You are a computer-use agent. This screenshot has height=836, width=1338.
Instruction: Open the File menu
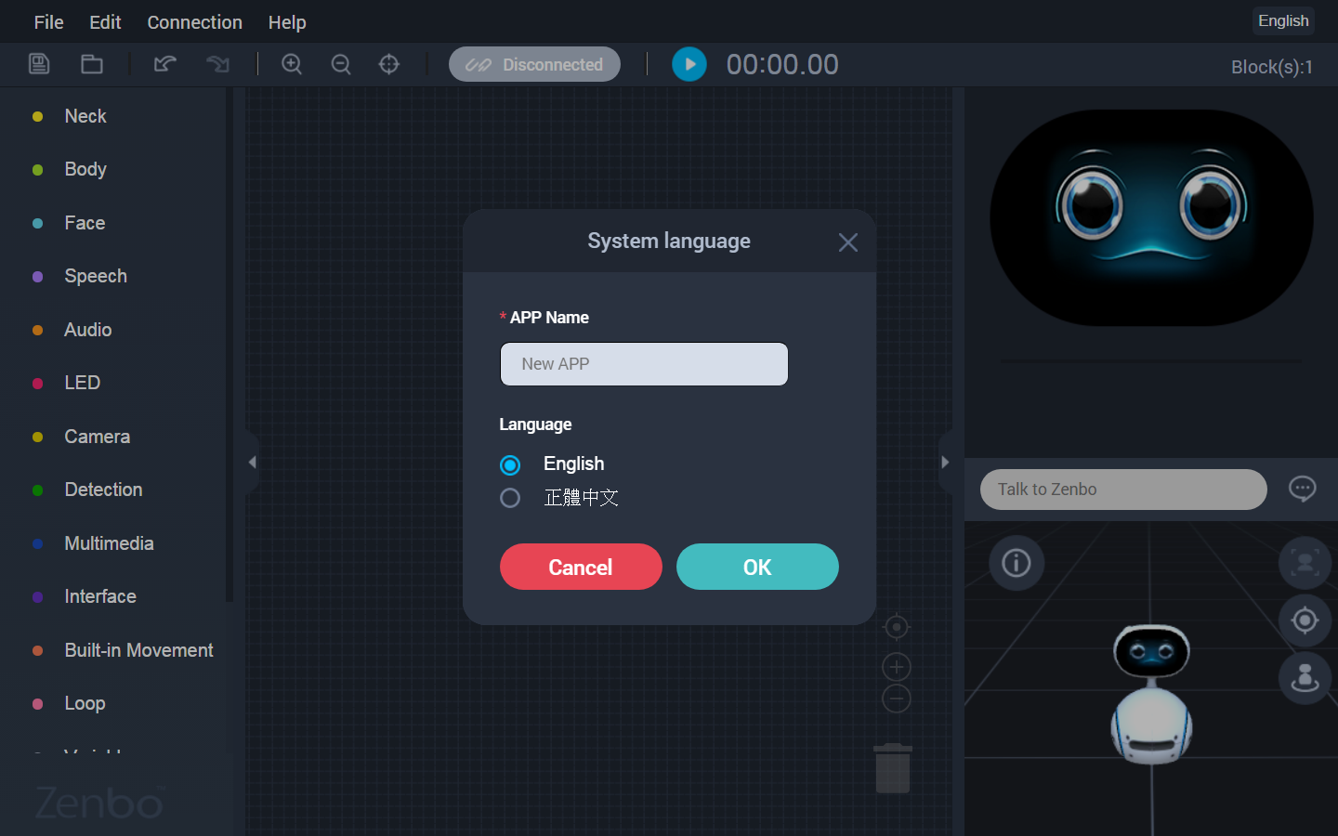48,21
